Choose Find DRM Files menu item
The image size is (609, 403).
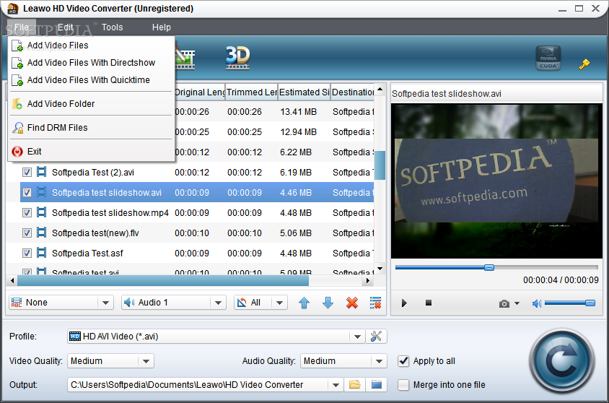click(91, 127)
